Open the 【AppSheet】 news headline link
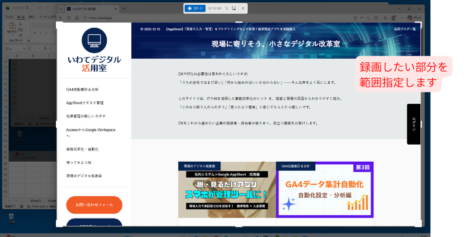The width and height of the screenshot is (475, 237). [230, 29]
